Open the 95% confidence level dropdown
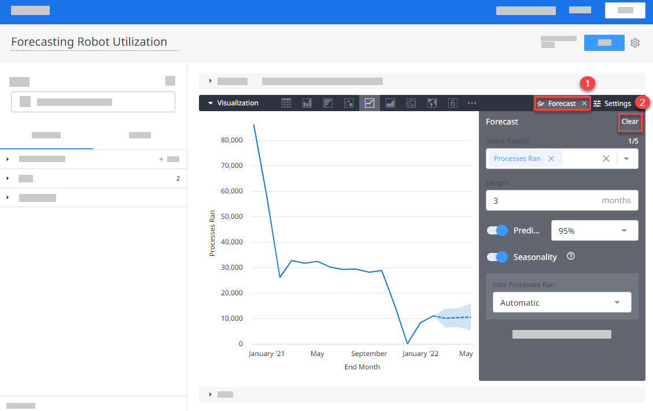Image resolution: width=653 pixels, height=411 pixels. click(594, 230)
